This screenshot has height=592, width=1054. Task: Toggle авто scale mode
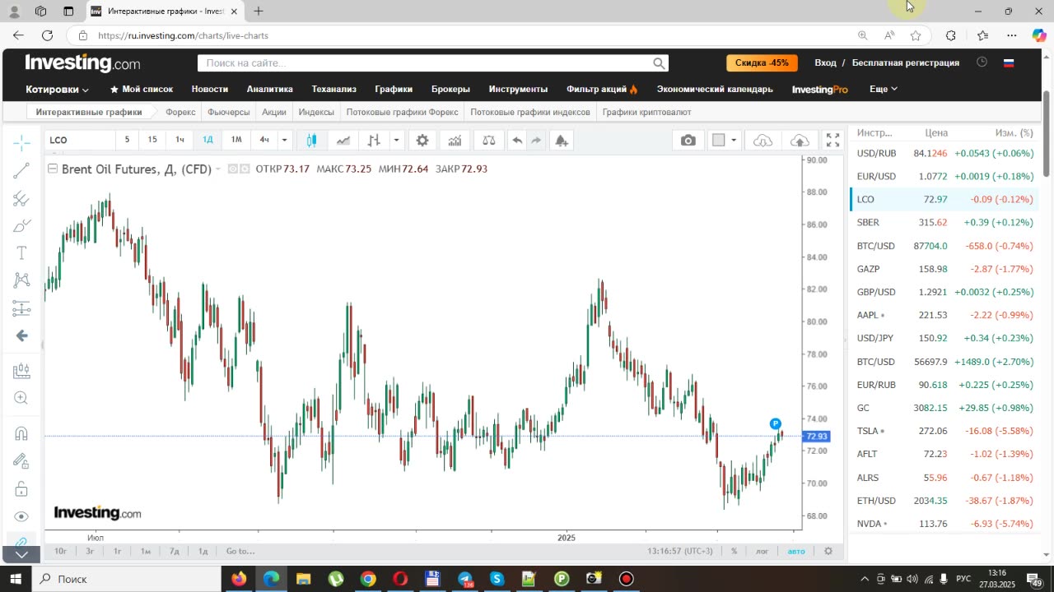(795, 551)
